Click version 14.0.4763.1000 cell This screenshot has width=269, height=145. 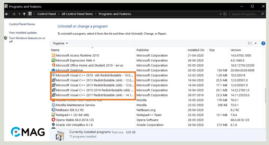click(241, 55)
